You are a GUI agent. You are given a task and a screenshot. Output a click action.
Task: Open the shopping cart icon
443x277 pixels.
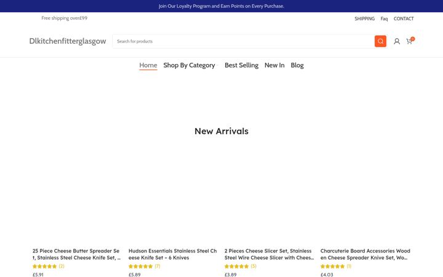click(x=409, y=42)
